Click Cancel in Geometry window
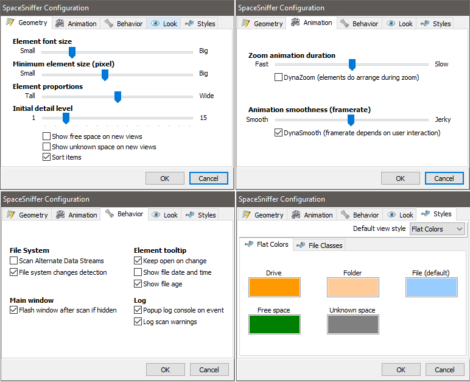Screen dimensions: 470x382 coord(209,179)
